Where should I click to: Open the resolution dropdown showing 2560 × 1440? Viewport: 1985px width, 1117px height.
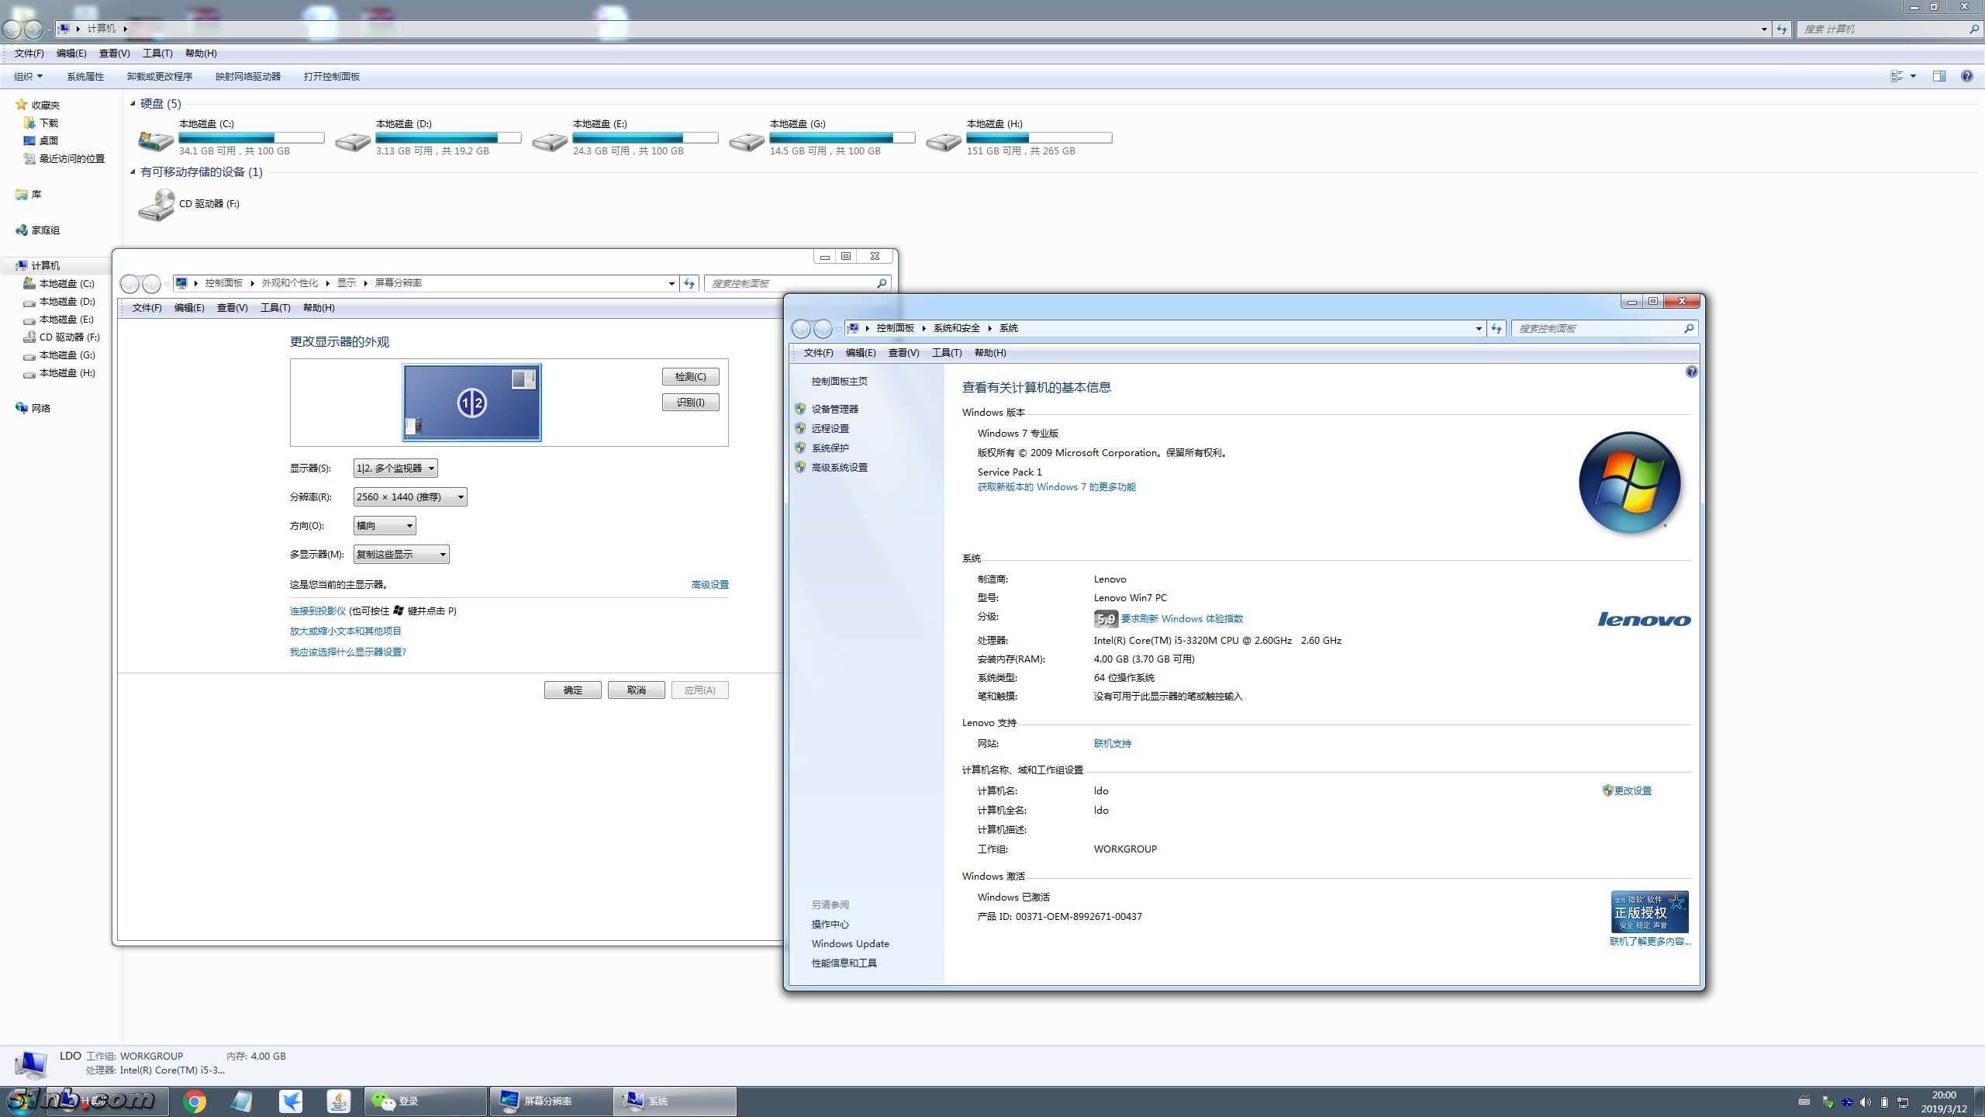(409, 497)
